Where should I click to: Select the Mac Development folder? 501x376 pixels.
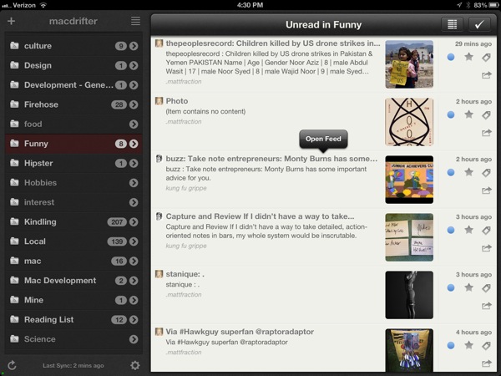(73, 281)
